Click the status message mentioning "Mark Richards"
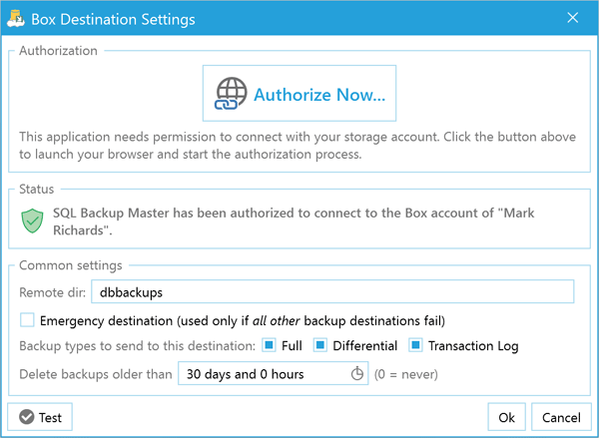This screenshot has width=599, height=438. click(x=294, y=221)
